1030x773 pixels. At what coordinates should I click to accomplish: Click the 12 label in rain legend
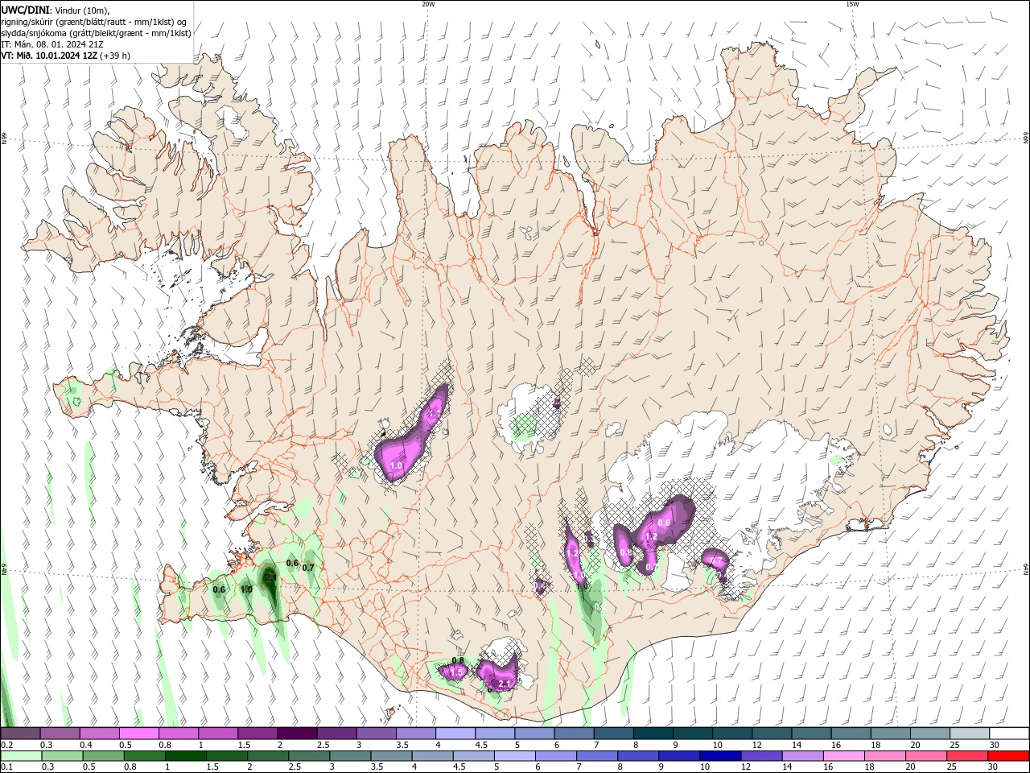click(748, 767)
